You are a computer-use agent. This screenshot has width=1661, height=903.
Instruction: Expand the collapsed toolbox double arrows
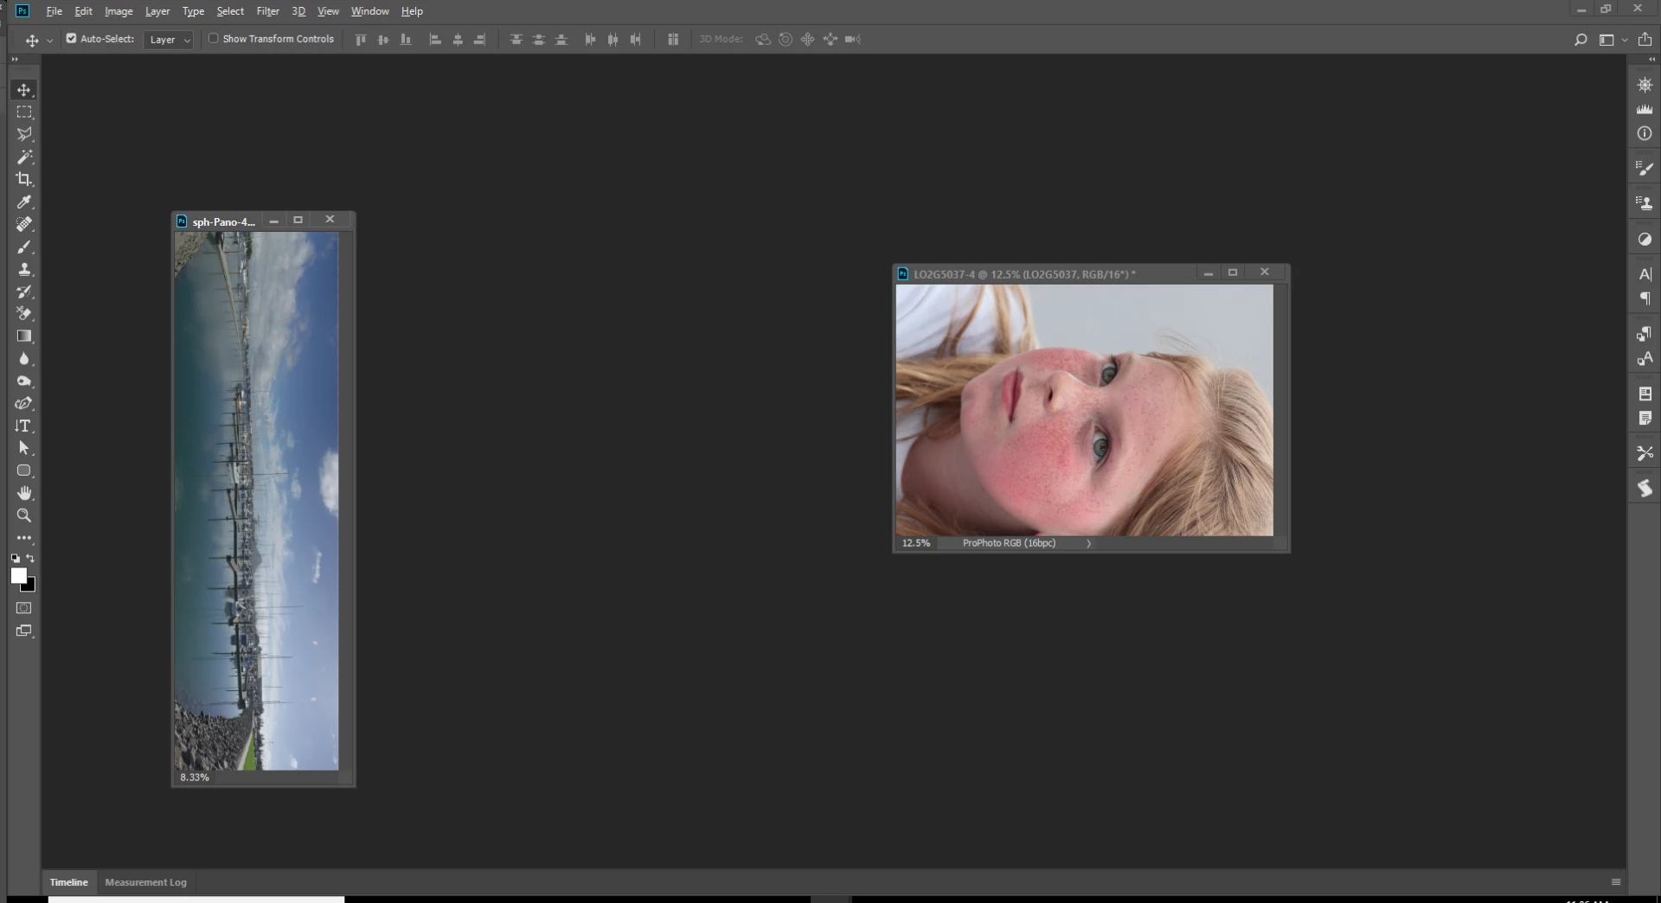coord(15,59)
